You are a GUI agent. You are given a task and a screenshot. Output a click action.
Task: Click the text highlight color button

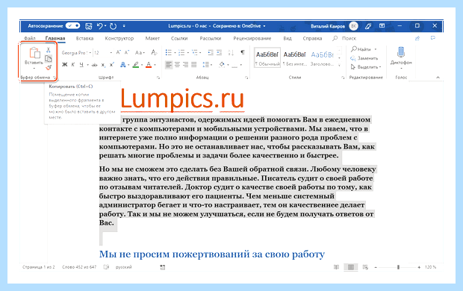tap(135, 65)
